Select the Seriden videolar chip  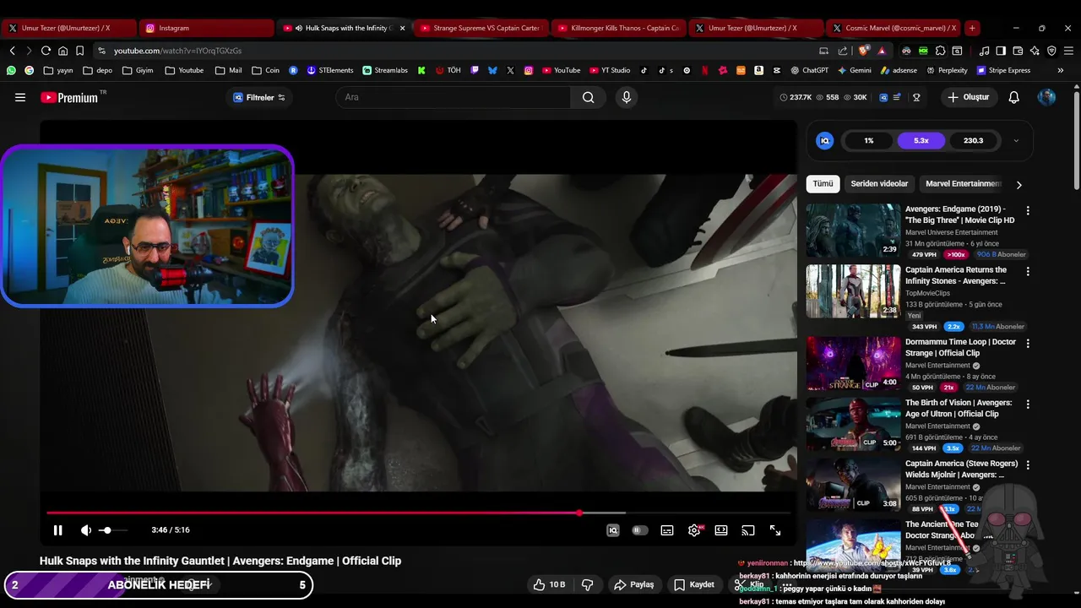879,183
